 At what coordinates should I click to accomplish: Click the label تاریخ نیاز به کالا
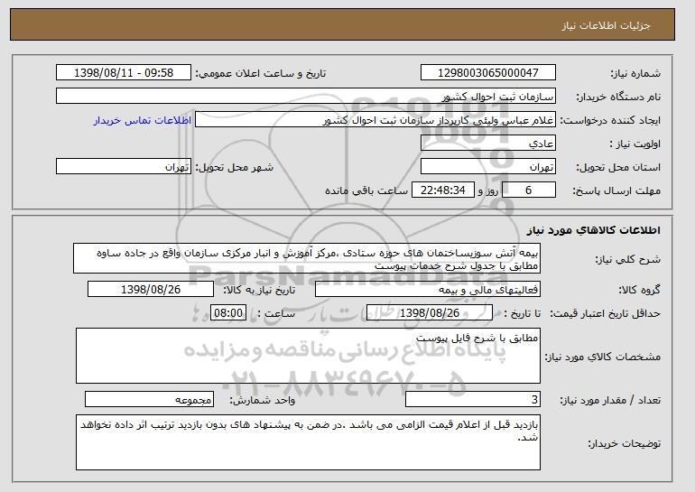coord(259,291)
